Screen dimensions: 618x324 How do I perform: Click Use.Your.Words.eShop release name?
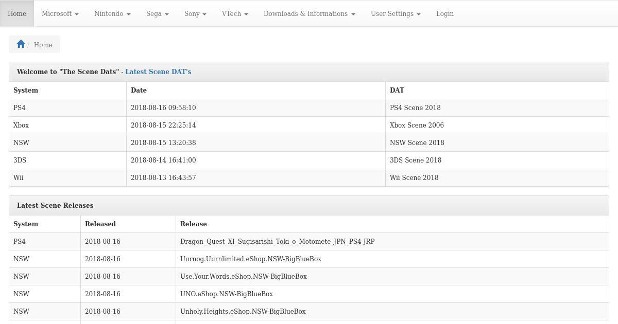(x=244, y=276)
